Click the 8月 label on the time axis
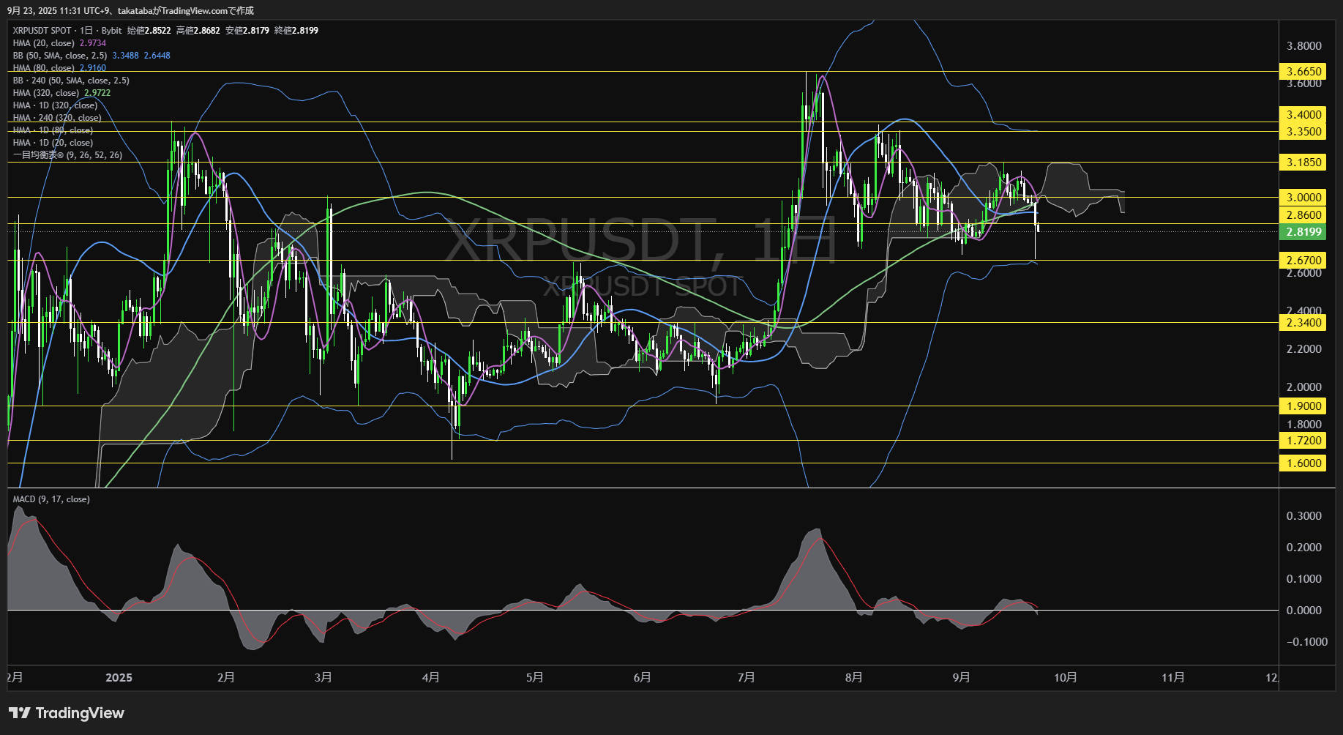Image resolution: width=1343 pixels, height=735 pixels. 854,678
